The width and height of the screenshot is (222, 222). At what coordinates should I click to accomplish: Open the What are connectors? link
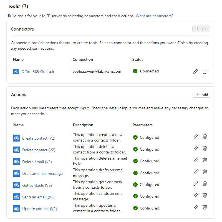click(x=155, y=16)
